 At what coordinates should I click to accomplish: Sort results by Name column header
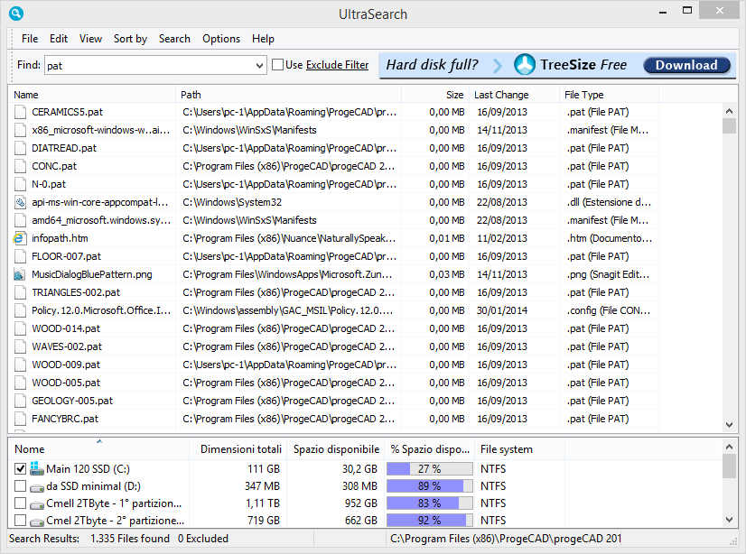tap(92, 95)
